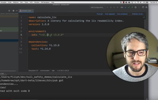Open the Refactor menu
The image size is (158, 100).
click(16, 2)
